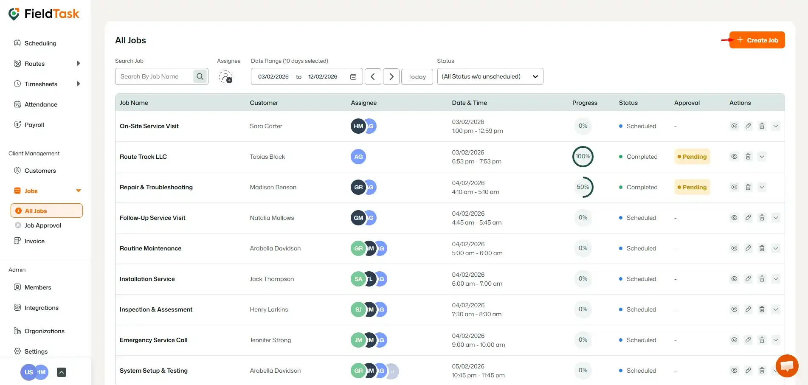808x385 pixels.
Task: Edit the Follow-Up Service Visit job
Action: [x=748, y=218]
